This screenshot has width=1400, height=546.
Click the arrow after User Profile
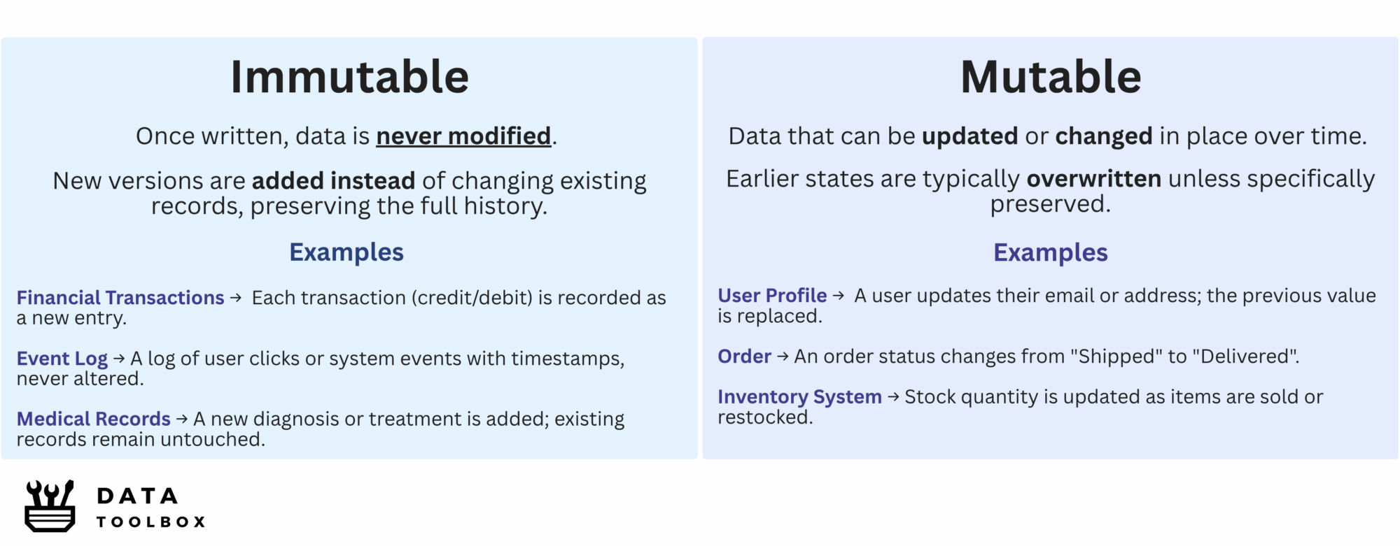coord(839,296)
